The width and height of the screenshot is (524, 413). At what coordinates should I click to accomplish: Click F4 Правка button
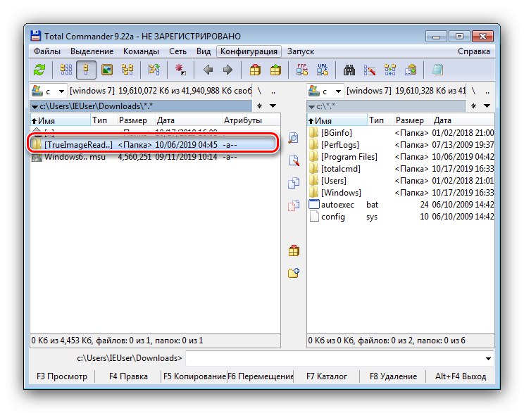128,376
